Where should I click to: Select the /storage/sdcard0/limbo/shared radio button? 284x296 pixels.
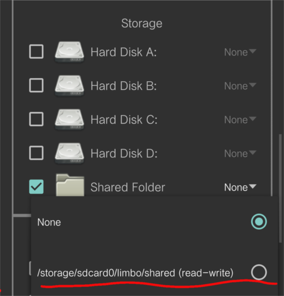(259, 272)
